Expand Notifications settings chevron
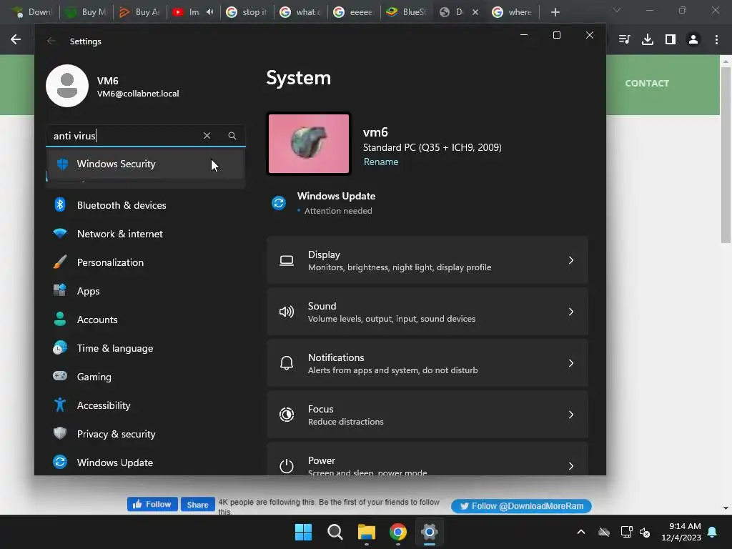732x549 pixels. click(571, 363)
